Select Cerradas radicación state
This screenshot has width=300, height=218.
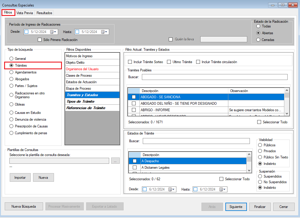[x=258, y=40]
